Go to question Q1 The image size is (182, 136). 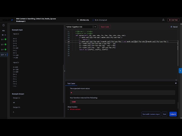coord(4,39)
